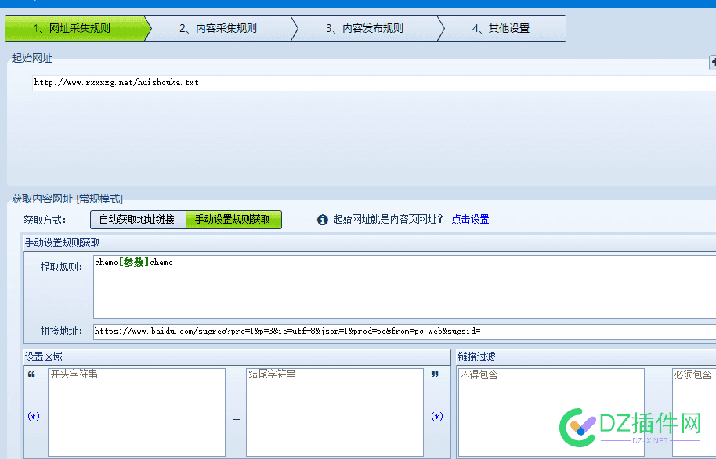
Task: Click the 设置区域 panel header
Action: pos(43,357)
